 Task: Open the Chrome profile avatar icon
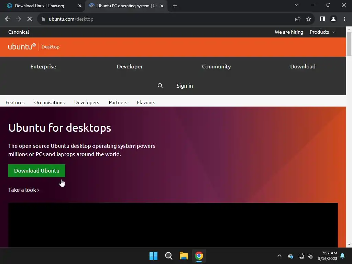(x=333, y=19)
